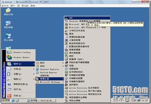
Task: Expand the 启动 submenu arrow
Action: pyautogui.click(x=63, y=66)
